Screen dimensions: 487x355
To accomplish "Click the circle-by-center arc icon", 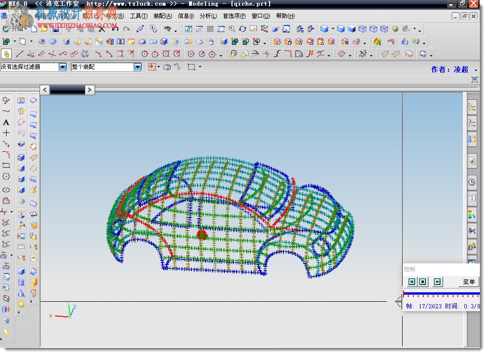I will [191, 54].
